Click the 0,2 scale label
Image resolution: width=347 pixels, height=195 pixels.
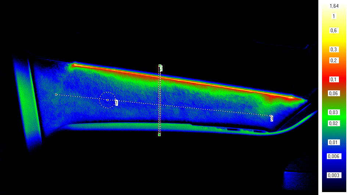[x=334, y=60]
